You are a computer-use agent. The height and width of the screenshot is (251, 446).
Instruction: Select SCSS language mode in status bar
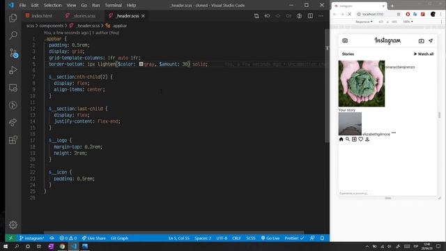pos(251,238)
